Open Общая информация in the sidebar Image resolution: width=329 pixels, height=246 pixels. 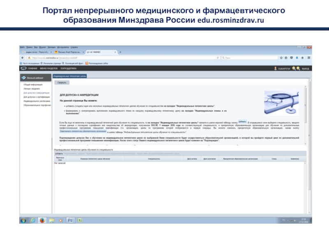33,84
